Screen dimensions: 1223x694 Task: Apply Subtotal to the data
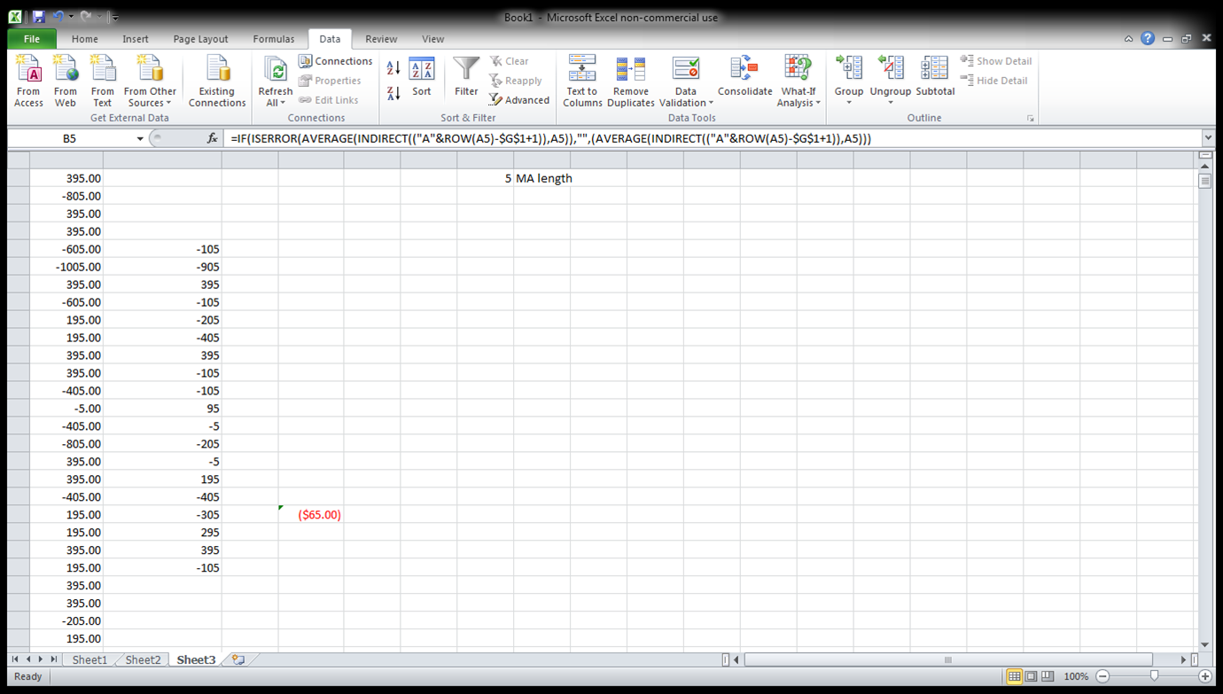tap(935, 78)
